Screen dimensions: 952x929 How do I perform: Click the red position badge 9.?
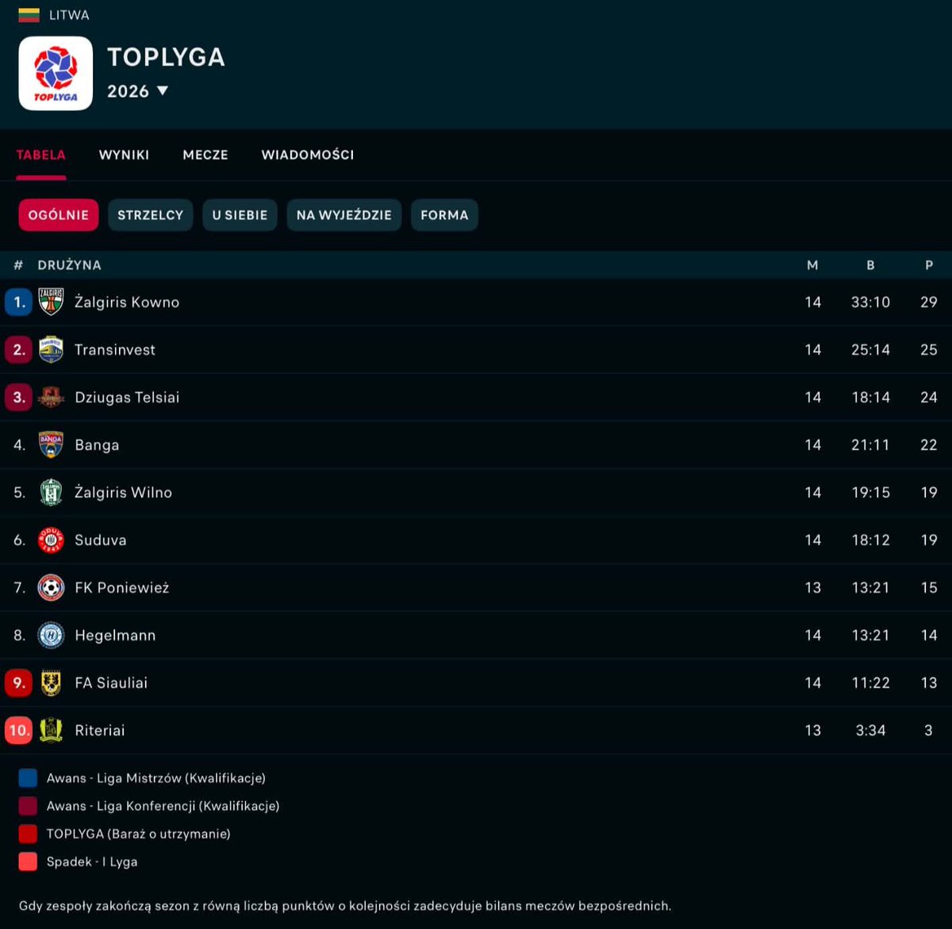(x=18, y=683)
